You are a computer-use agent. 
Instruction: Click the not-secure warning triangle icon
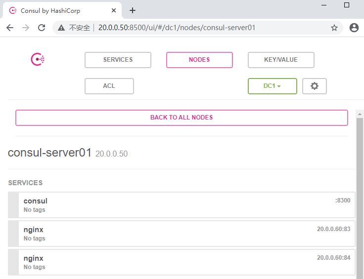pos(61,28)
